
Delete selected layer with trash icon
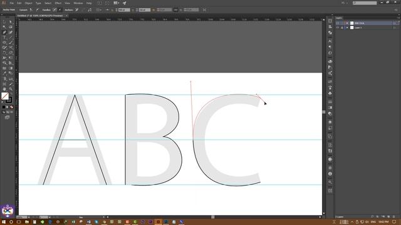tap(394, 217)
